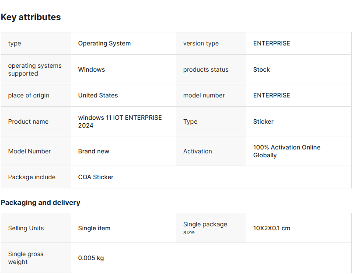Click the Packaging and delivery heading
The width and height of the screenshot is (353, 274).
coord(40,202)
